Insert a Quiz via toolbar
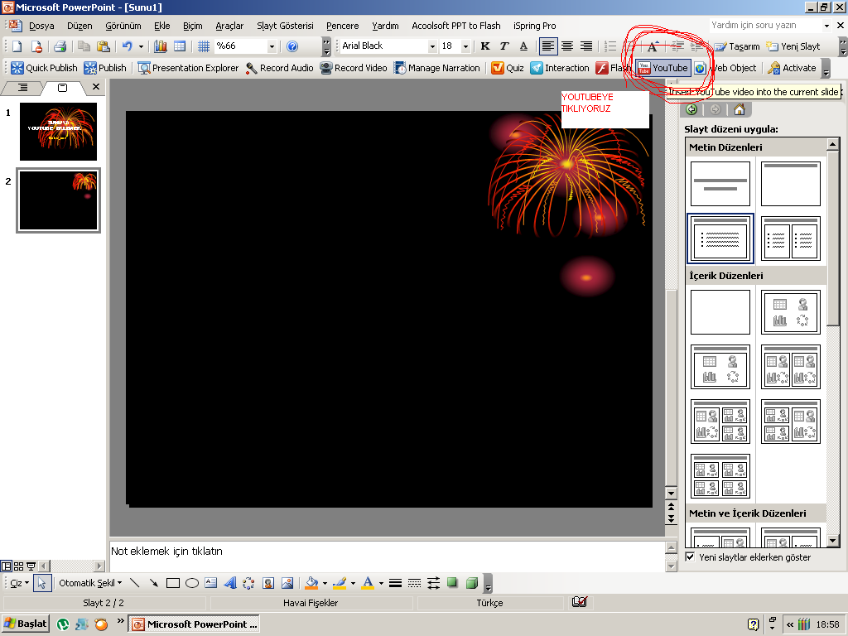848x636 pixels. coord(508,68)
